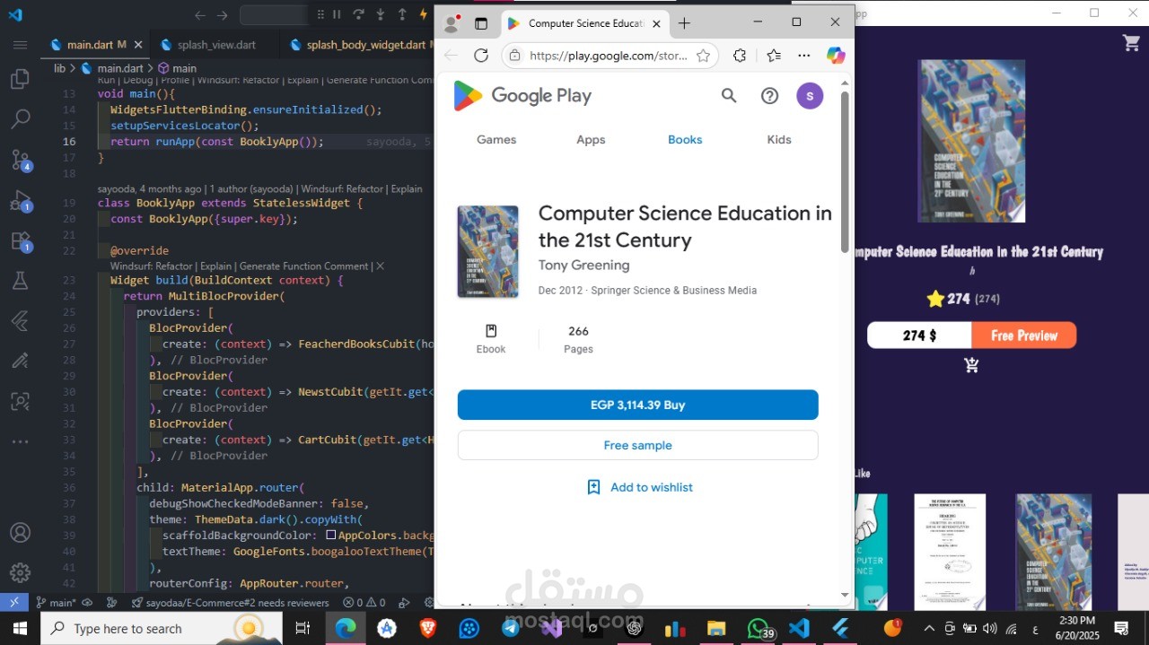Open the Edge Favorites list icon

pos(774,56)
